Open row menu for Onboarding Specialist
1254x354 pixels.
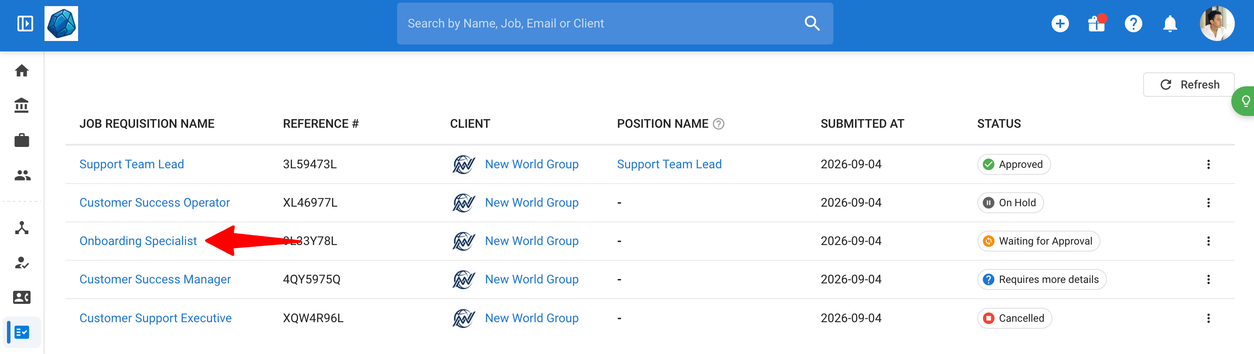pos(1208,241)
